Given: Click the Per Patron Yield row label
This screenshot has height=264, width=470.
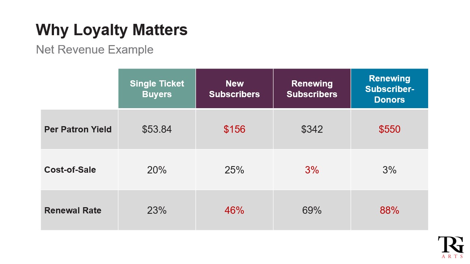Looking at the screenshot, I should point(78,129).
